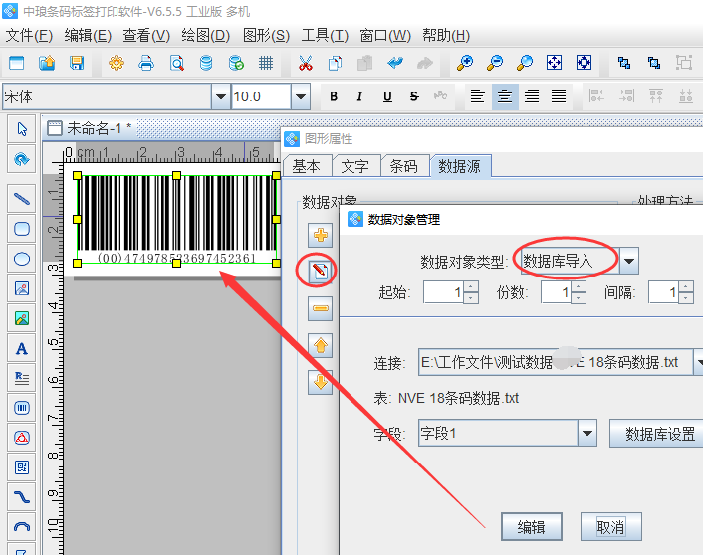
Task: Select the barcode drawing tool
Action: point(22,408)
